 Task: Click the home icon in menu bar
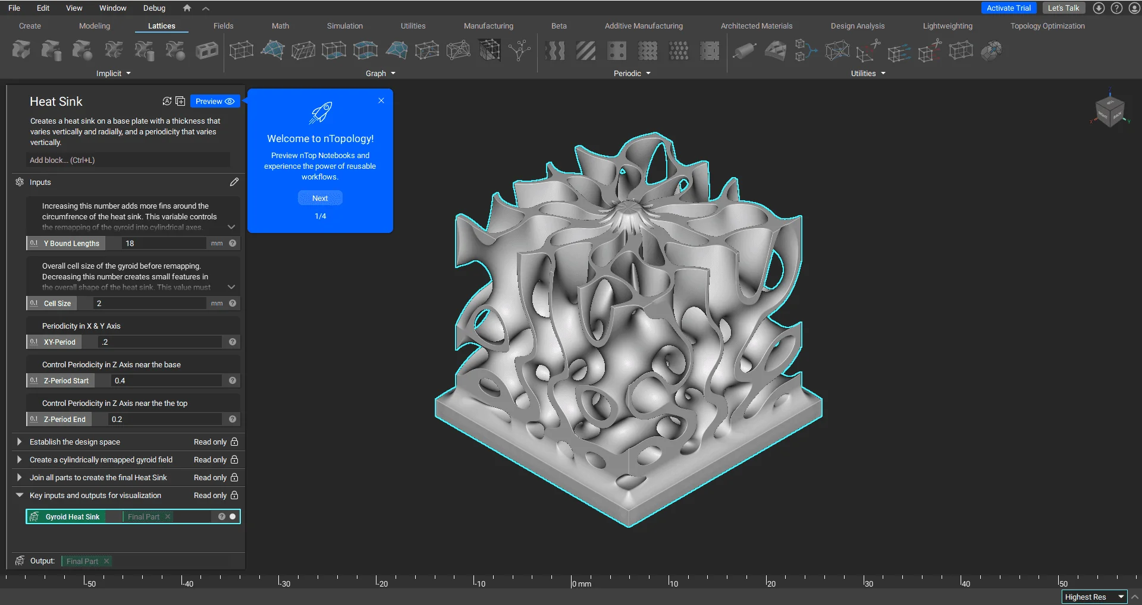187,8
